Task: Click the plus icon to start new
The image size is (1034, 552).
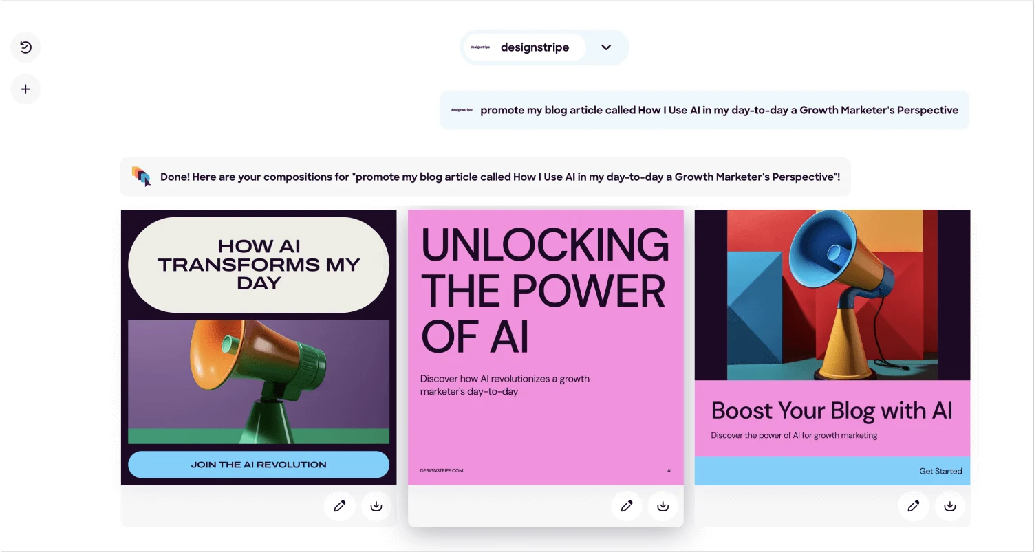Action: coord(25,89)
